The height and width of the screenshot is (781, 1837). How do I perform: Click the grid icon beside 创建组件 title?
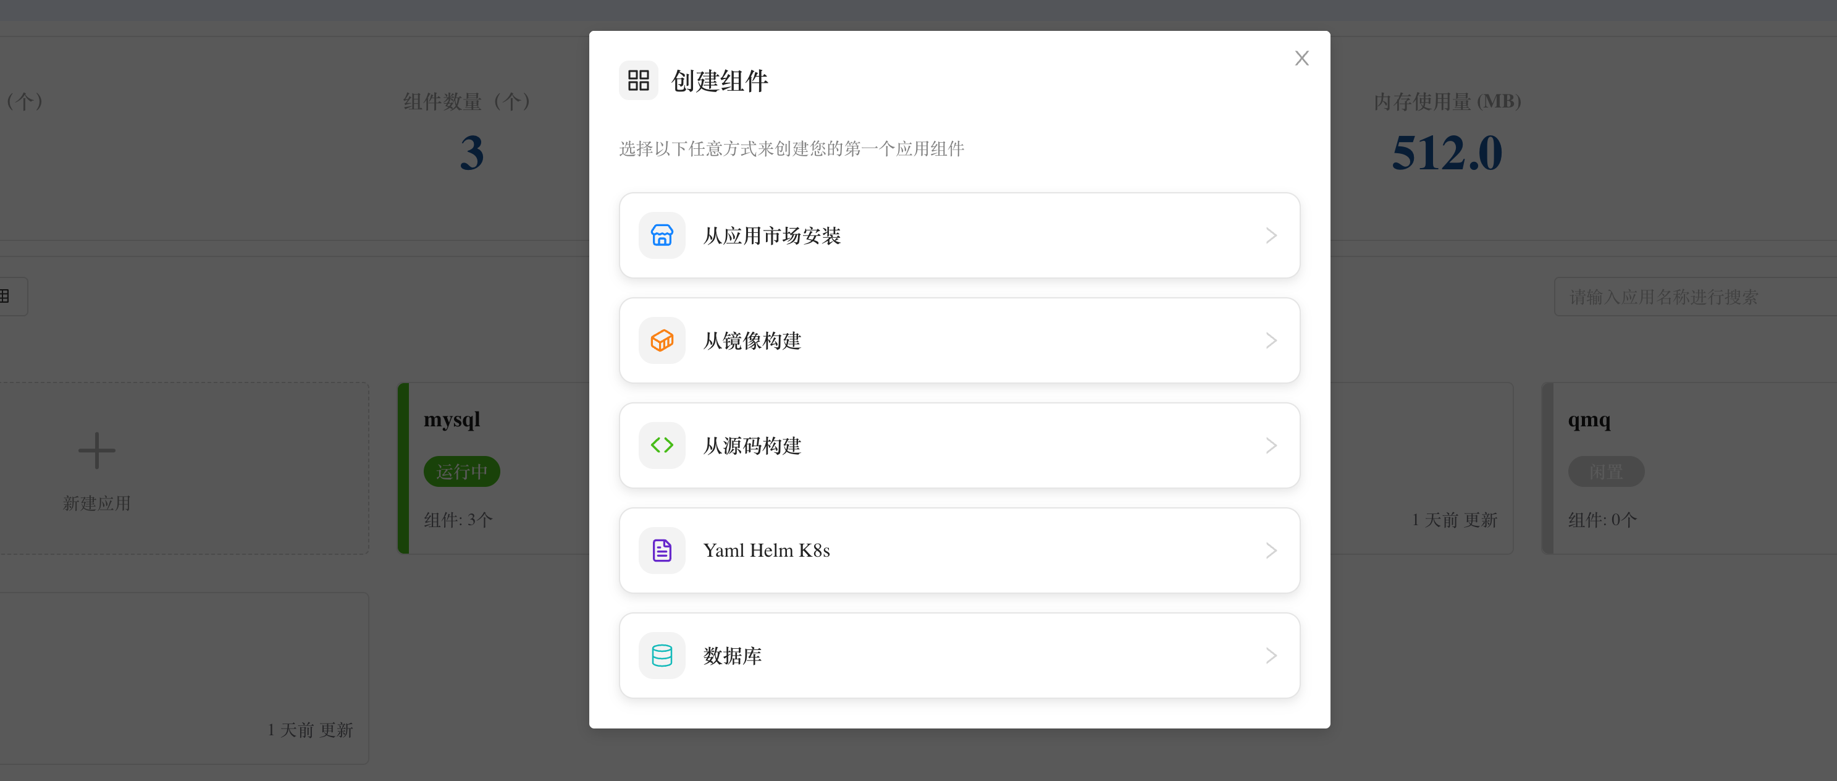638,80
